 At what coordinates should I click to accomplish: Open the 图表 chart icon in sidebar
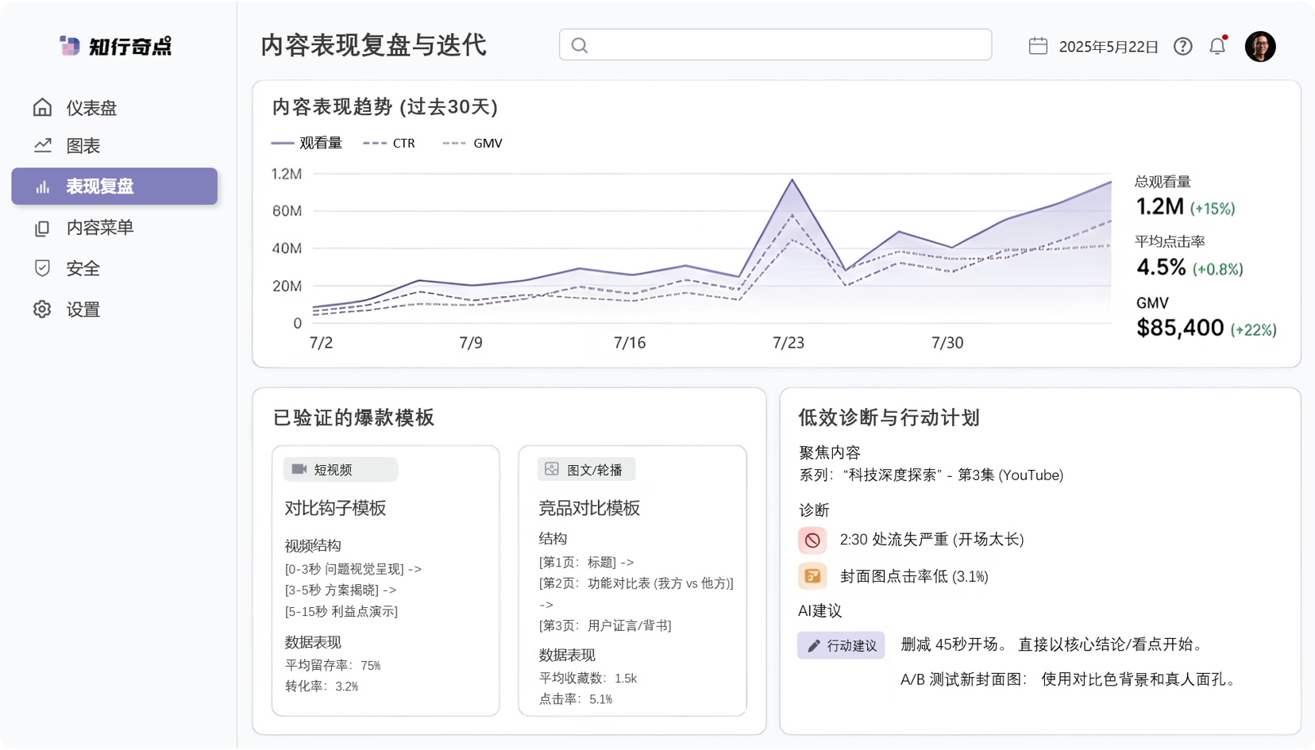(x=42, y=145)
